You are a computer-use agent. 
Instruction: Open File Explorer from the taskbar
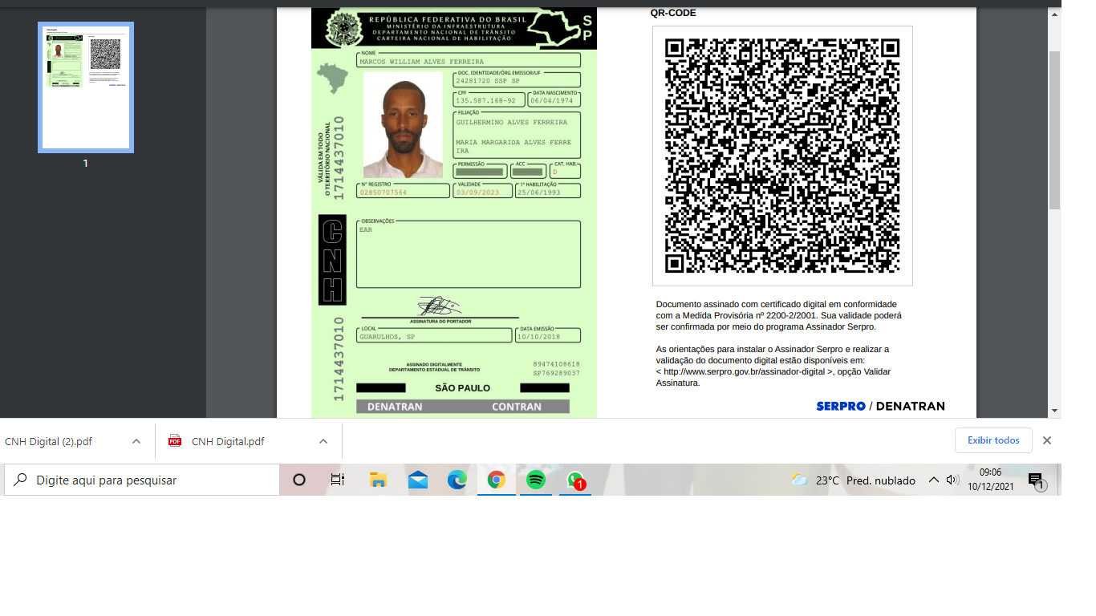pyautogui.click(x=378, y=480)
